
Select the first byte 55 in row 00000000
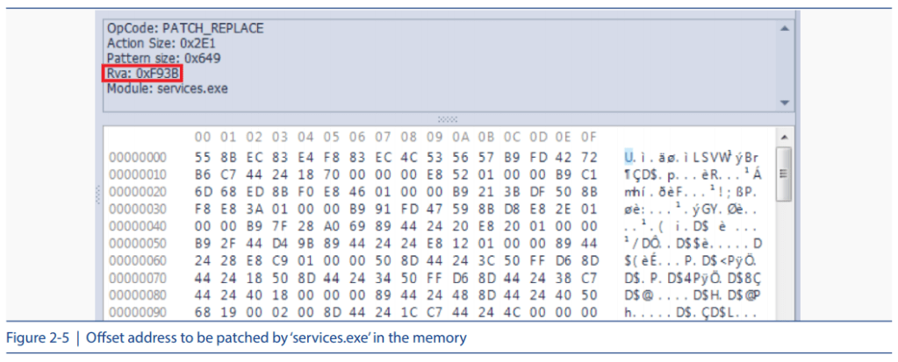(x=203, y=158)
